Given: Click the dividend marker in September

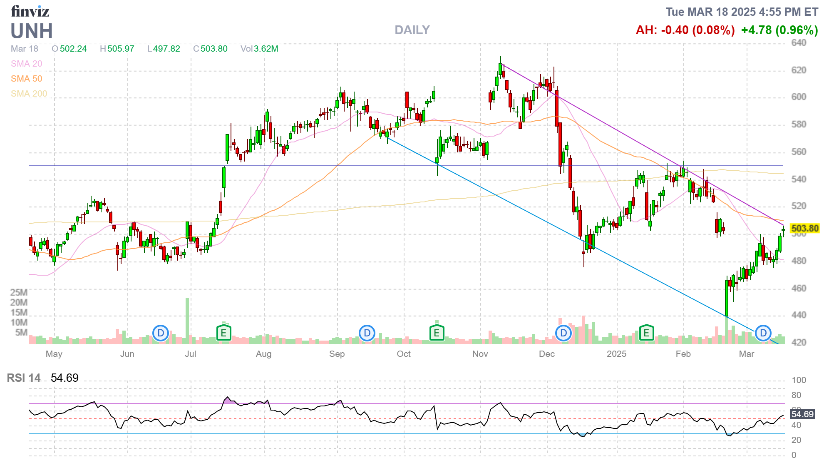Looking at the screenshot, I should tap(367, 333).
